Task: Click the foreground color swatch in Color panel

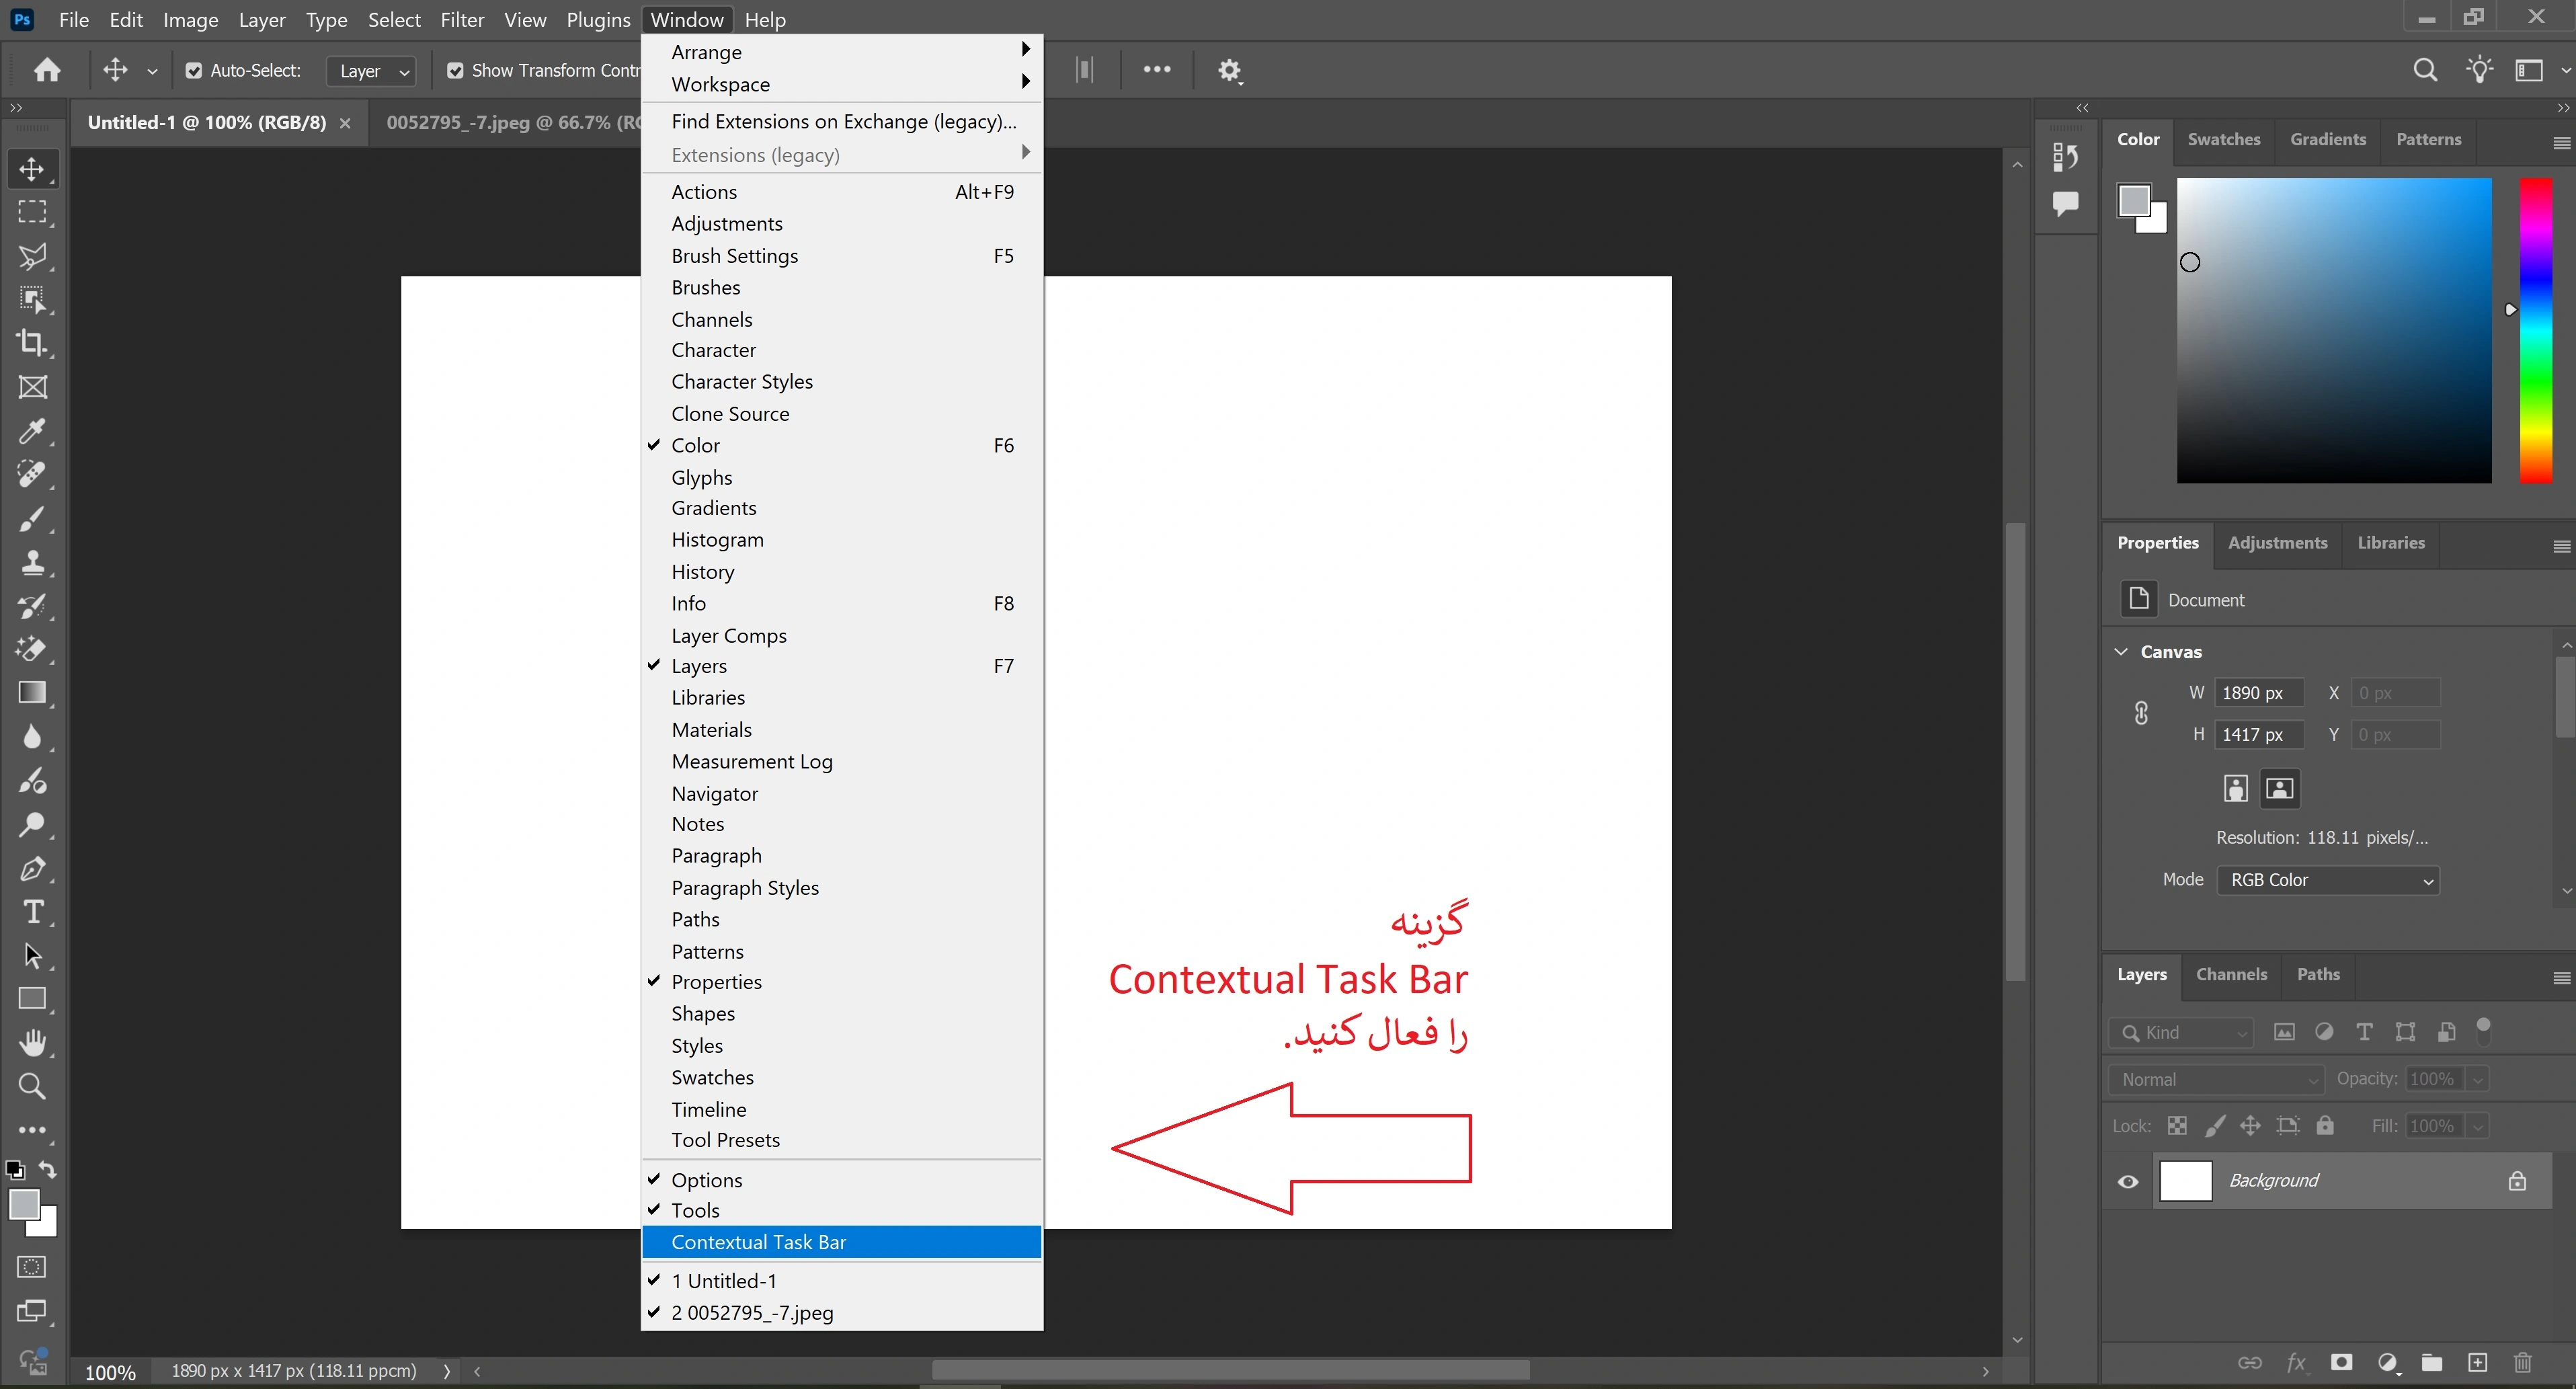Action: pos(2133,200)
